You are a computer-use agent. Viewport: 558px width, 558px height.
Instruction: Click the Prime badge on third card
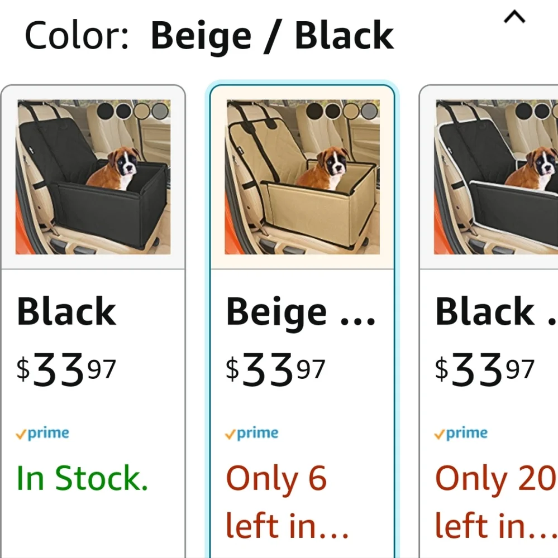461,434
